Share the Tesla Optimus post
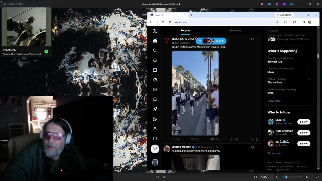The image size is (322, 181). [x=257, y=139]
